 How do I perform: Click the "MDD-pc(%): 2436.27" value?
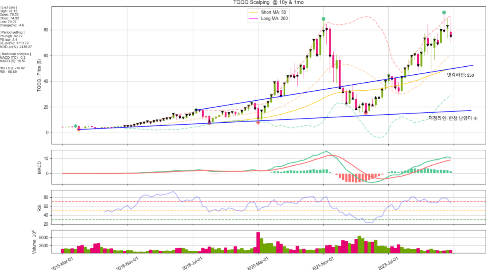[x=16, y=47]
